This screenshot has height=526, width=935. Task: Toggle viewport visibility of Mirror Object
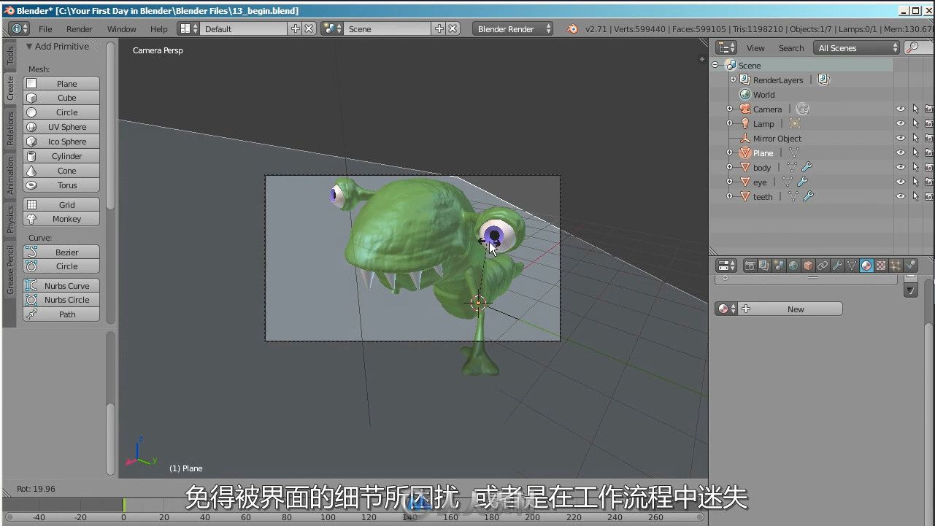pyautogui.click(x=901, y=138)
